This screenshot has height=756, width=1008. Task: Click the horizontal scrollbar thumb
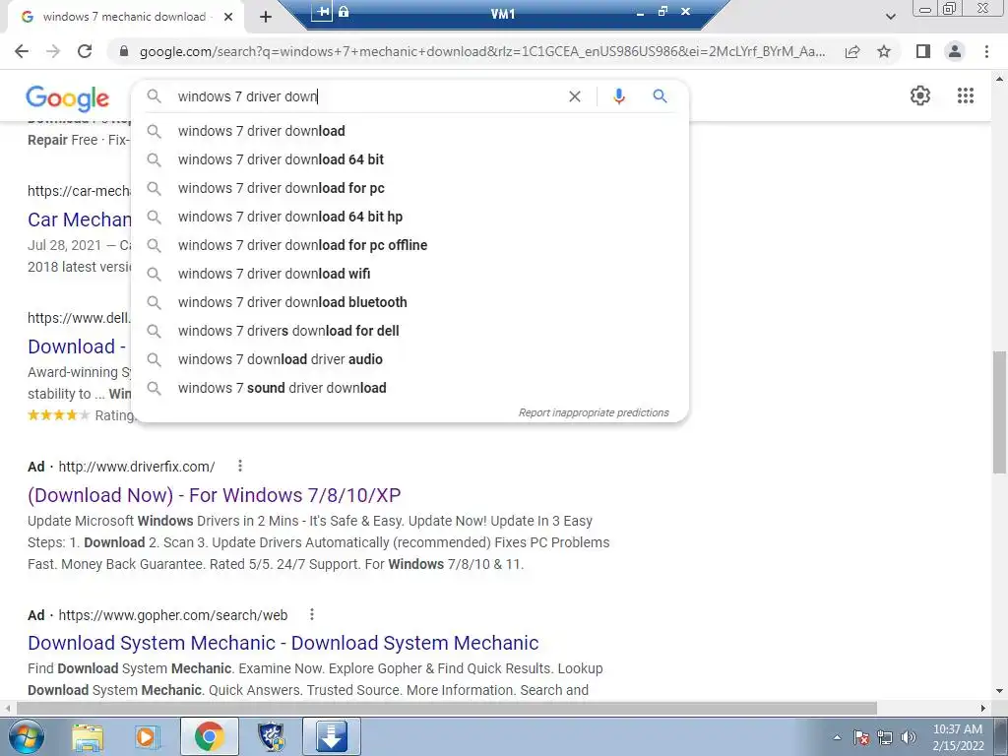447,708
